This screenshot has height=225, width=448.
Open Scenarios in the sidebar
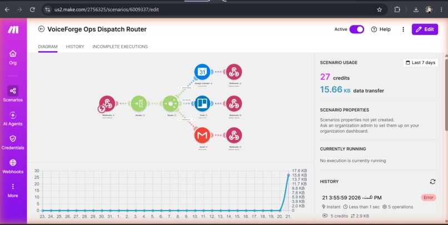(13, 94)
